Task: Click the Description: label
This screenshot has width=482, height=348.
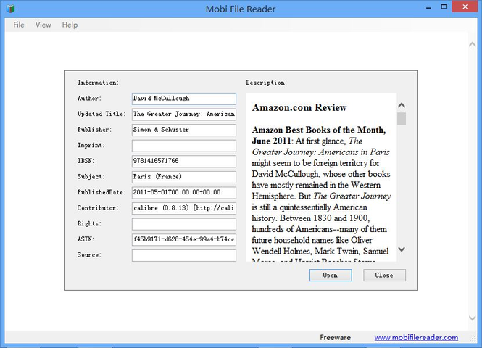Action: tap(266, 83)
